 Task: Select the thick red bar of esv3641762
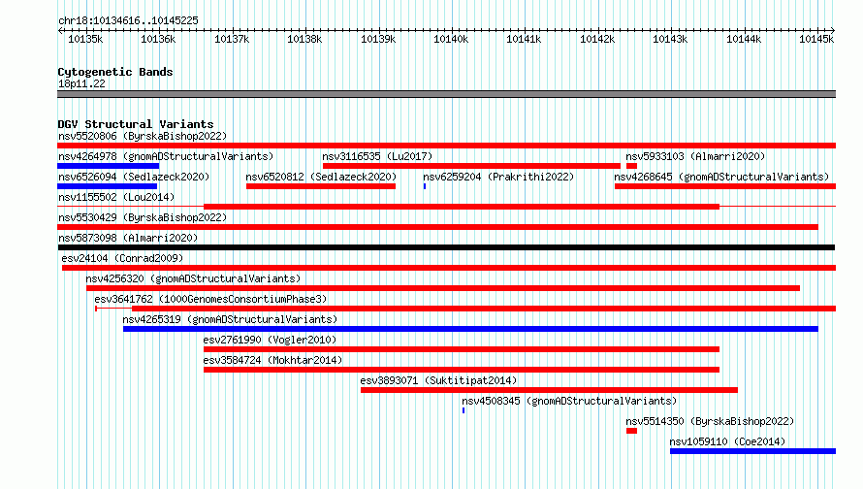(484, 309)
